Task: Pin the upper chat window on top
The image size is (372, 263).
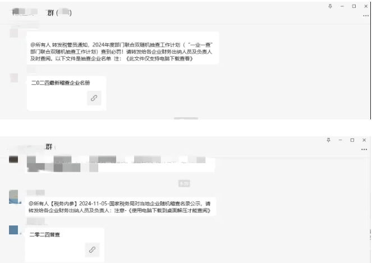Action: tap(330, 6)
